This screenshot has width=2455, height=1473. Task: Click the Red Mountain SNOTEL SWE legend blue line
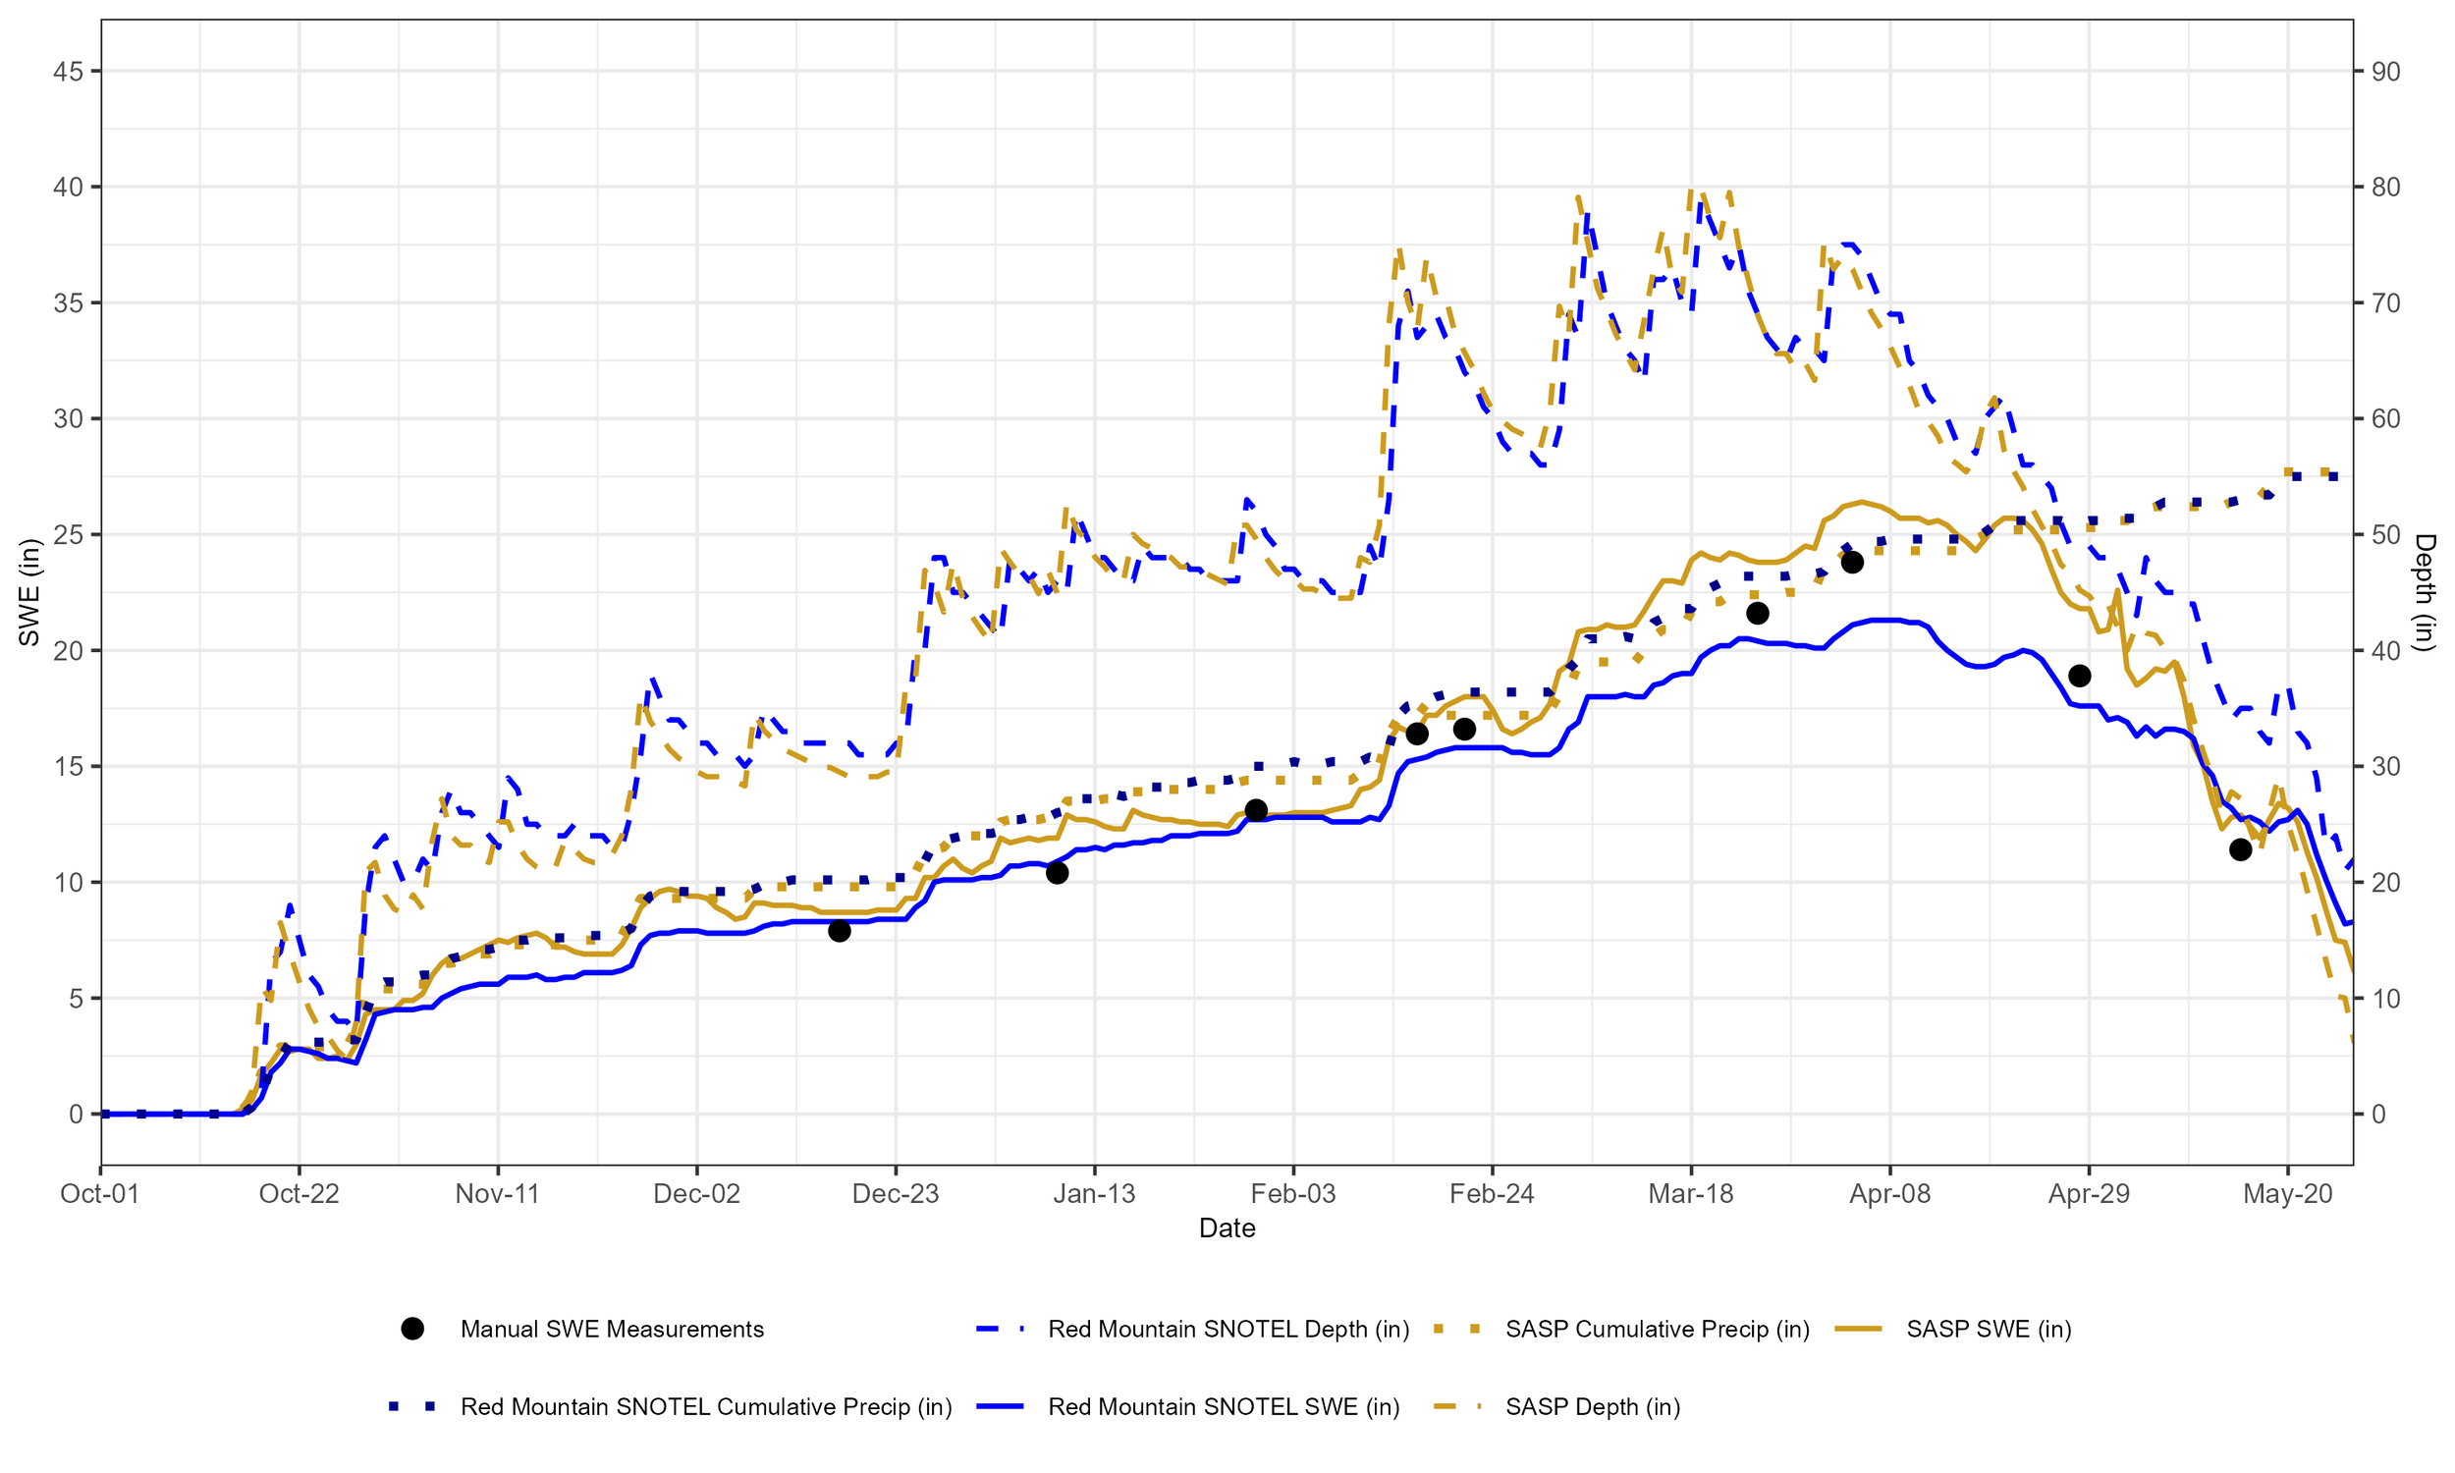1001,1406
